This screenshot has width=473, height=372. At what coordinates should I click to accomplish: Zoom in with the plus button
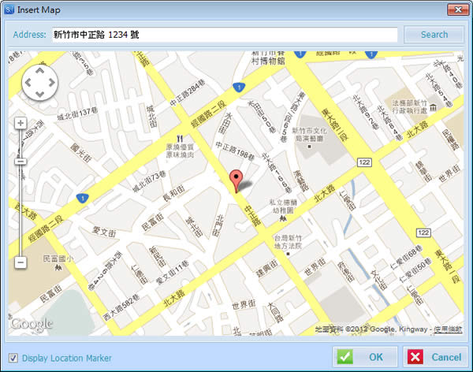coord(20,123)
